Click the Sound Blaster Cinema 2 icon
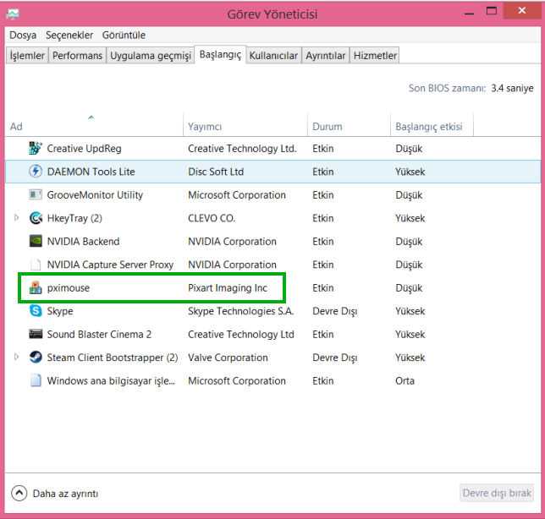Screen dimensions: 545x519 (x=36, y=334)
